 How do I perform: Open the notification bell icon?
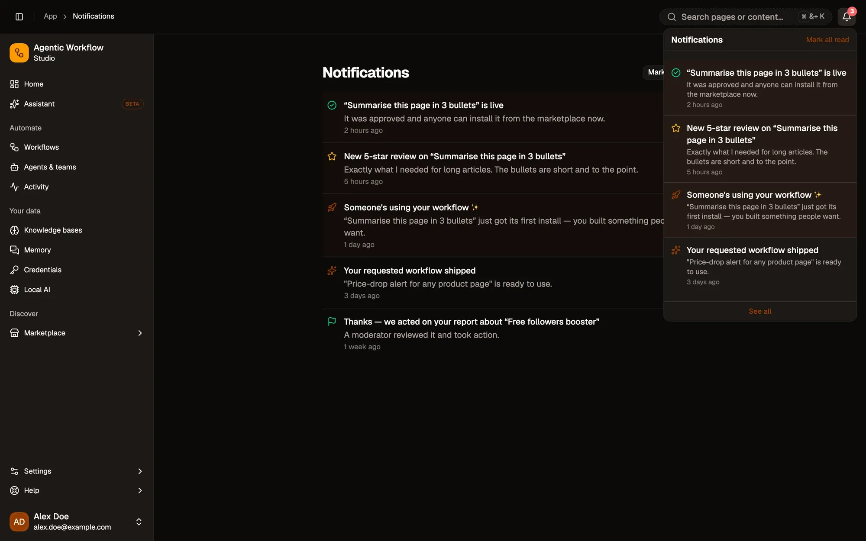point(847,17)
